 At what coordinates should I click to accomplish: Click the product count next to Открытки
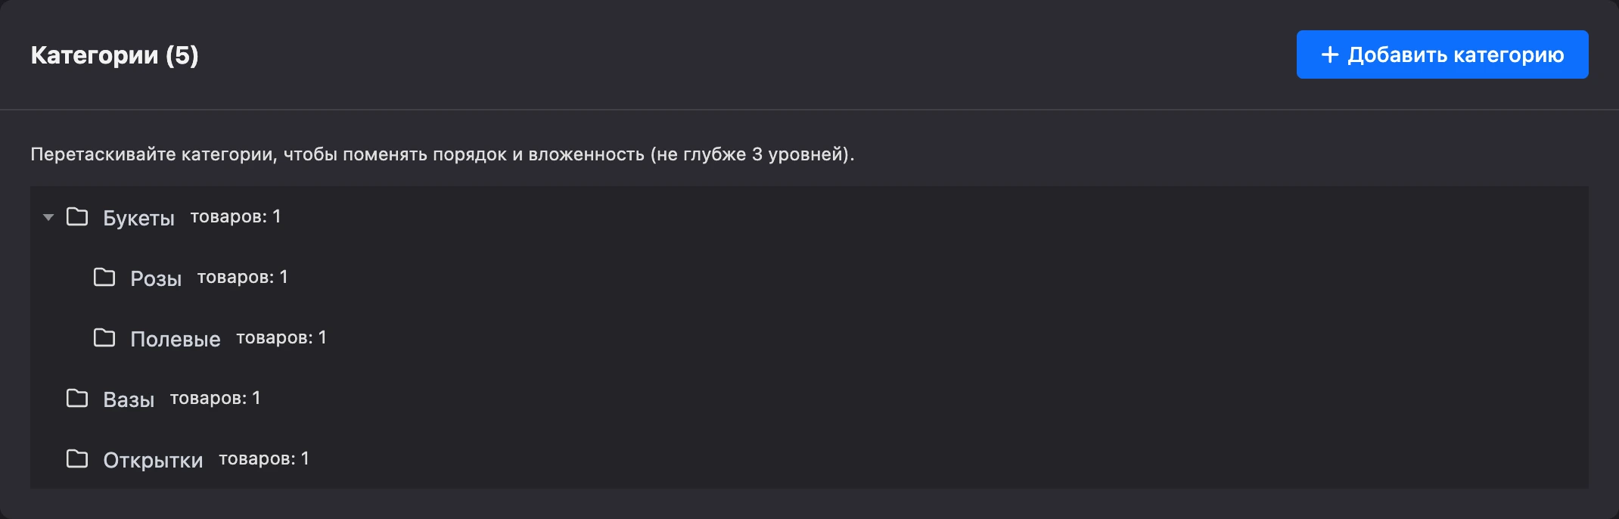coord(264,459)
